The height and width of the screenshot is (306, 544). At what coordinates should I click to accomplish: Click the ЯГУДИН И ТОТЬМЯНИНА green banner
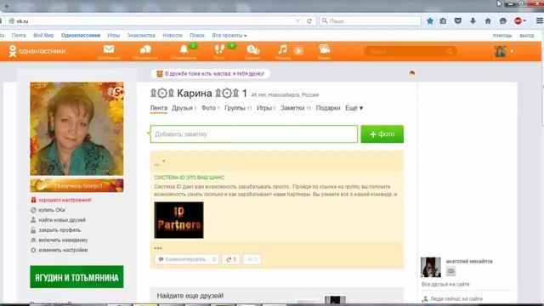[76, 277]
